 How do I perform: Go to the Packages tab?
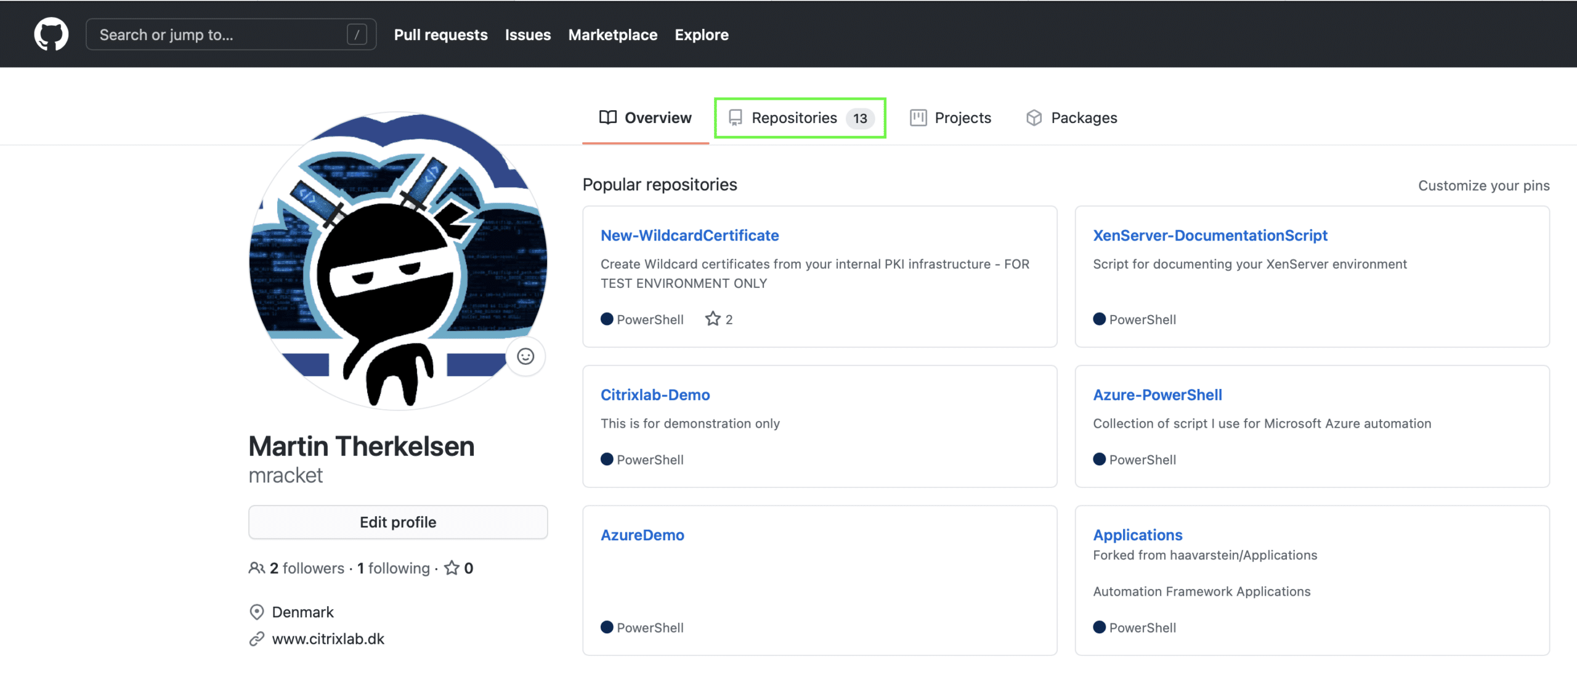coord(1072,118)
